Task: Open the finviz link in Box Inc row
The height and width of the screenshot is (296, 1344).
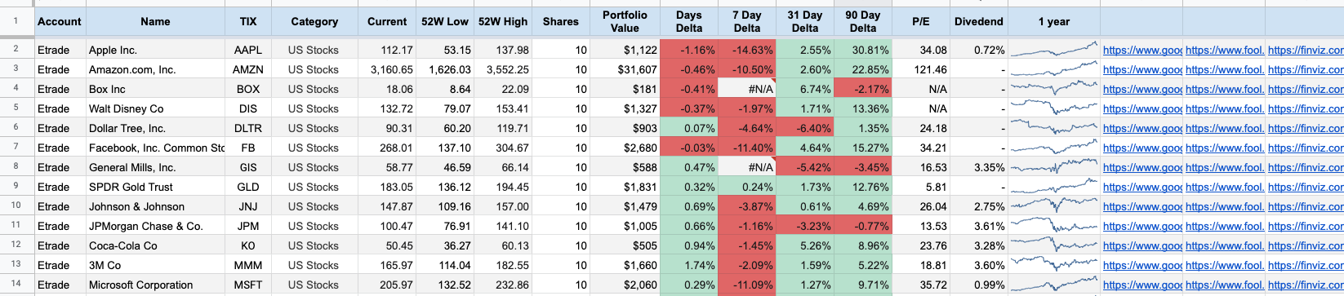Action: pos(1306,89)
